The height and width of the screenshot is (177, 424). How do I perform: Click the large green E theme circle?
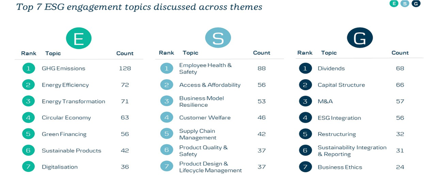coord(79,38)
